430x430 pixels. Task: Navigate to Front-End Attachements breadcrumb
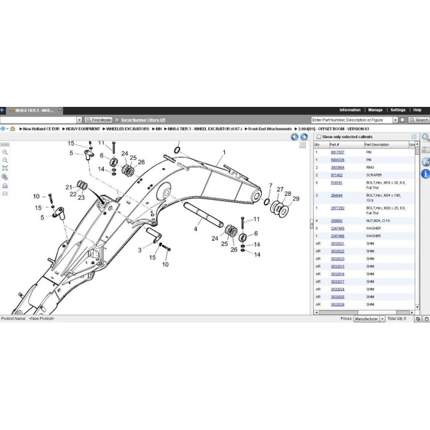[270, 129]
